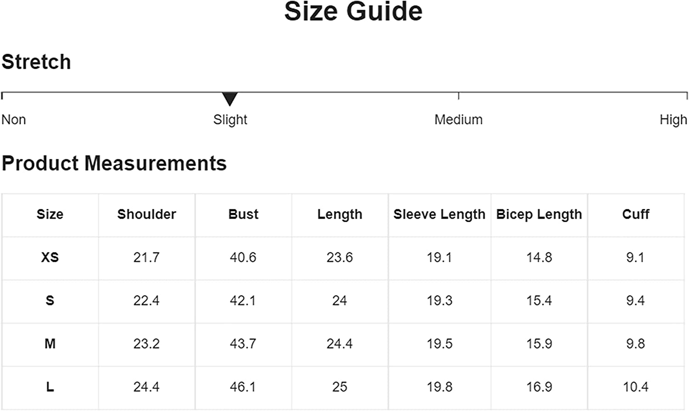Click the 10.4 cuff value cell
The height and width of the screenshot is (411, 689).
coord(636,387)
